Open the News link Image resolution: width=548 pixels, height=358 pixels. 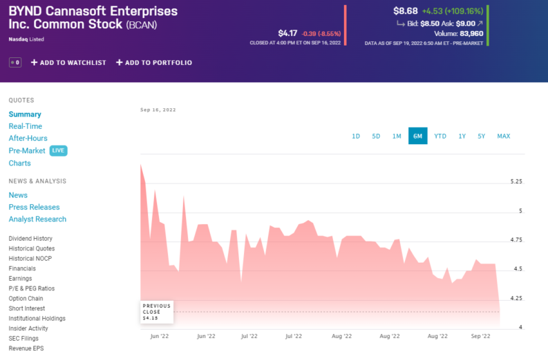[x=18, y=195]
